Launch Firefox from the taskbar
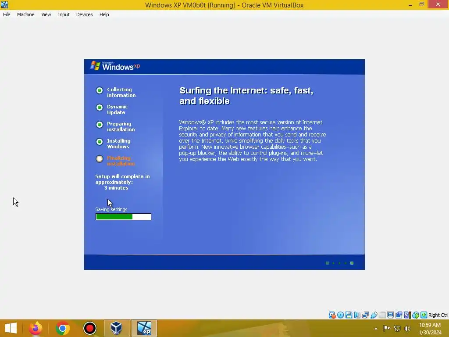Image resolution: width=449 pixels, height=337 pixels. coord(36,328)
